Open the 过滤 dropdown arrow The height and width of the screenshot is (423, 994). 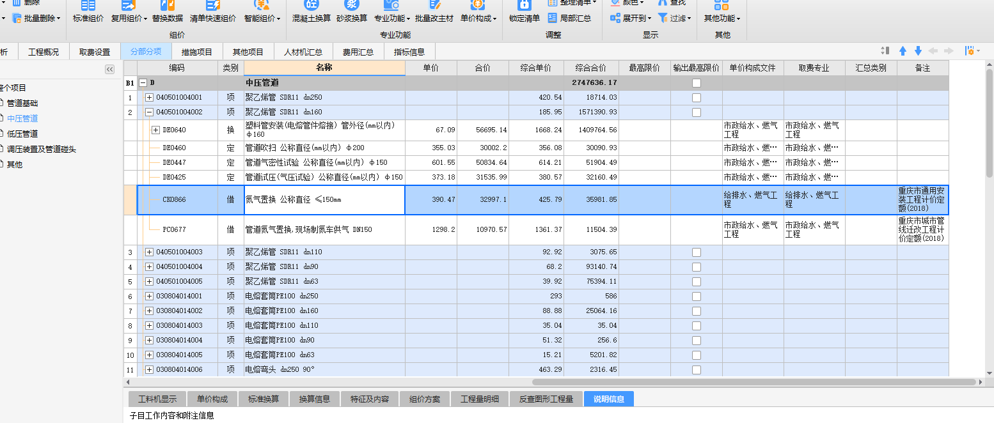pos(690,19)
